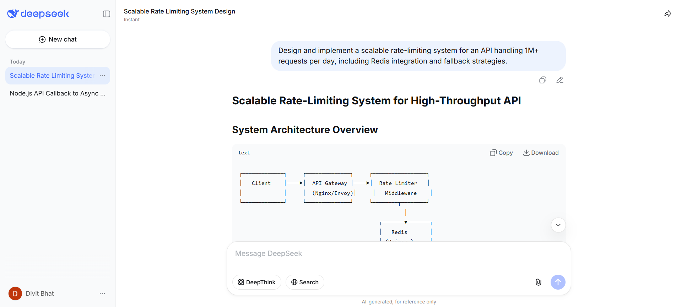
Task: Edit the user prompt with pencil icon
Action: pos(560,80)
